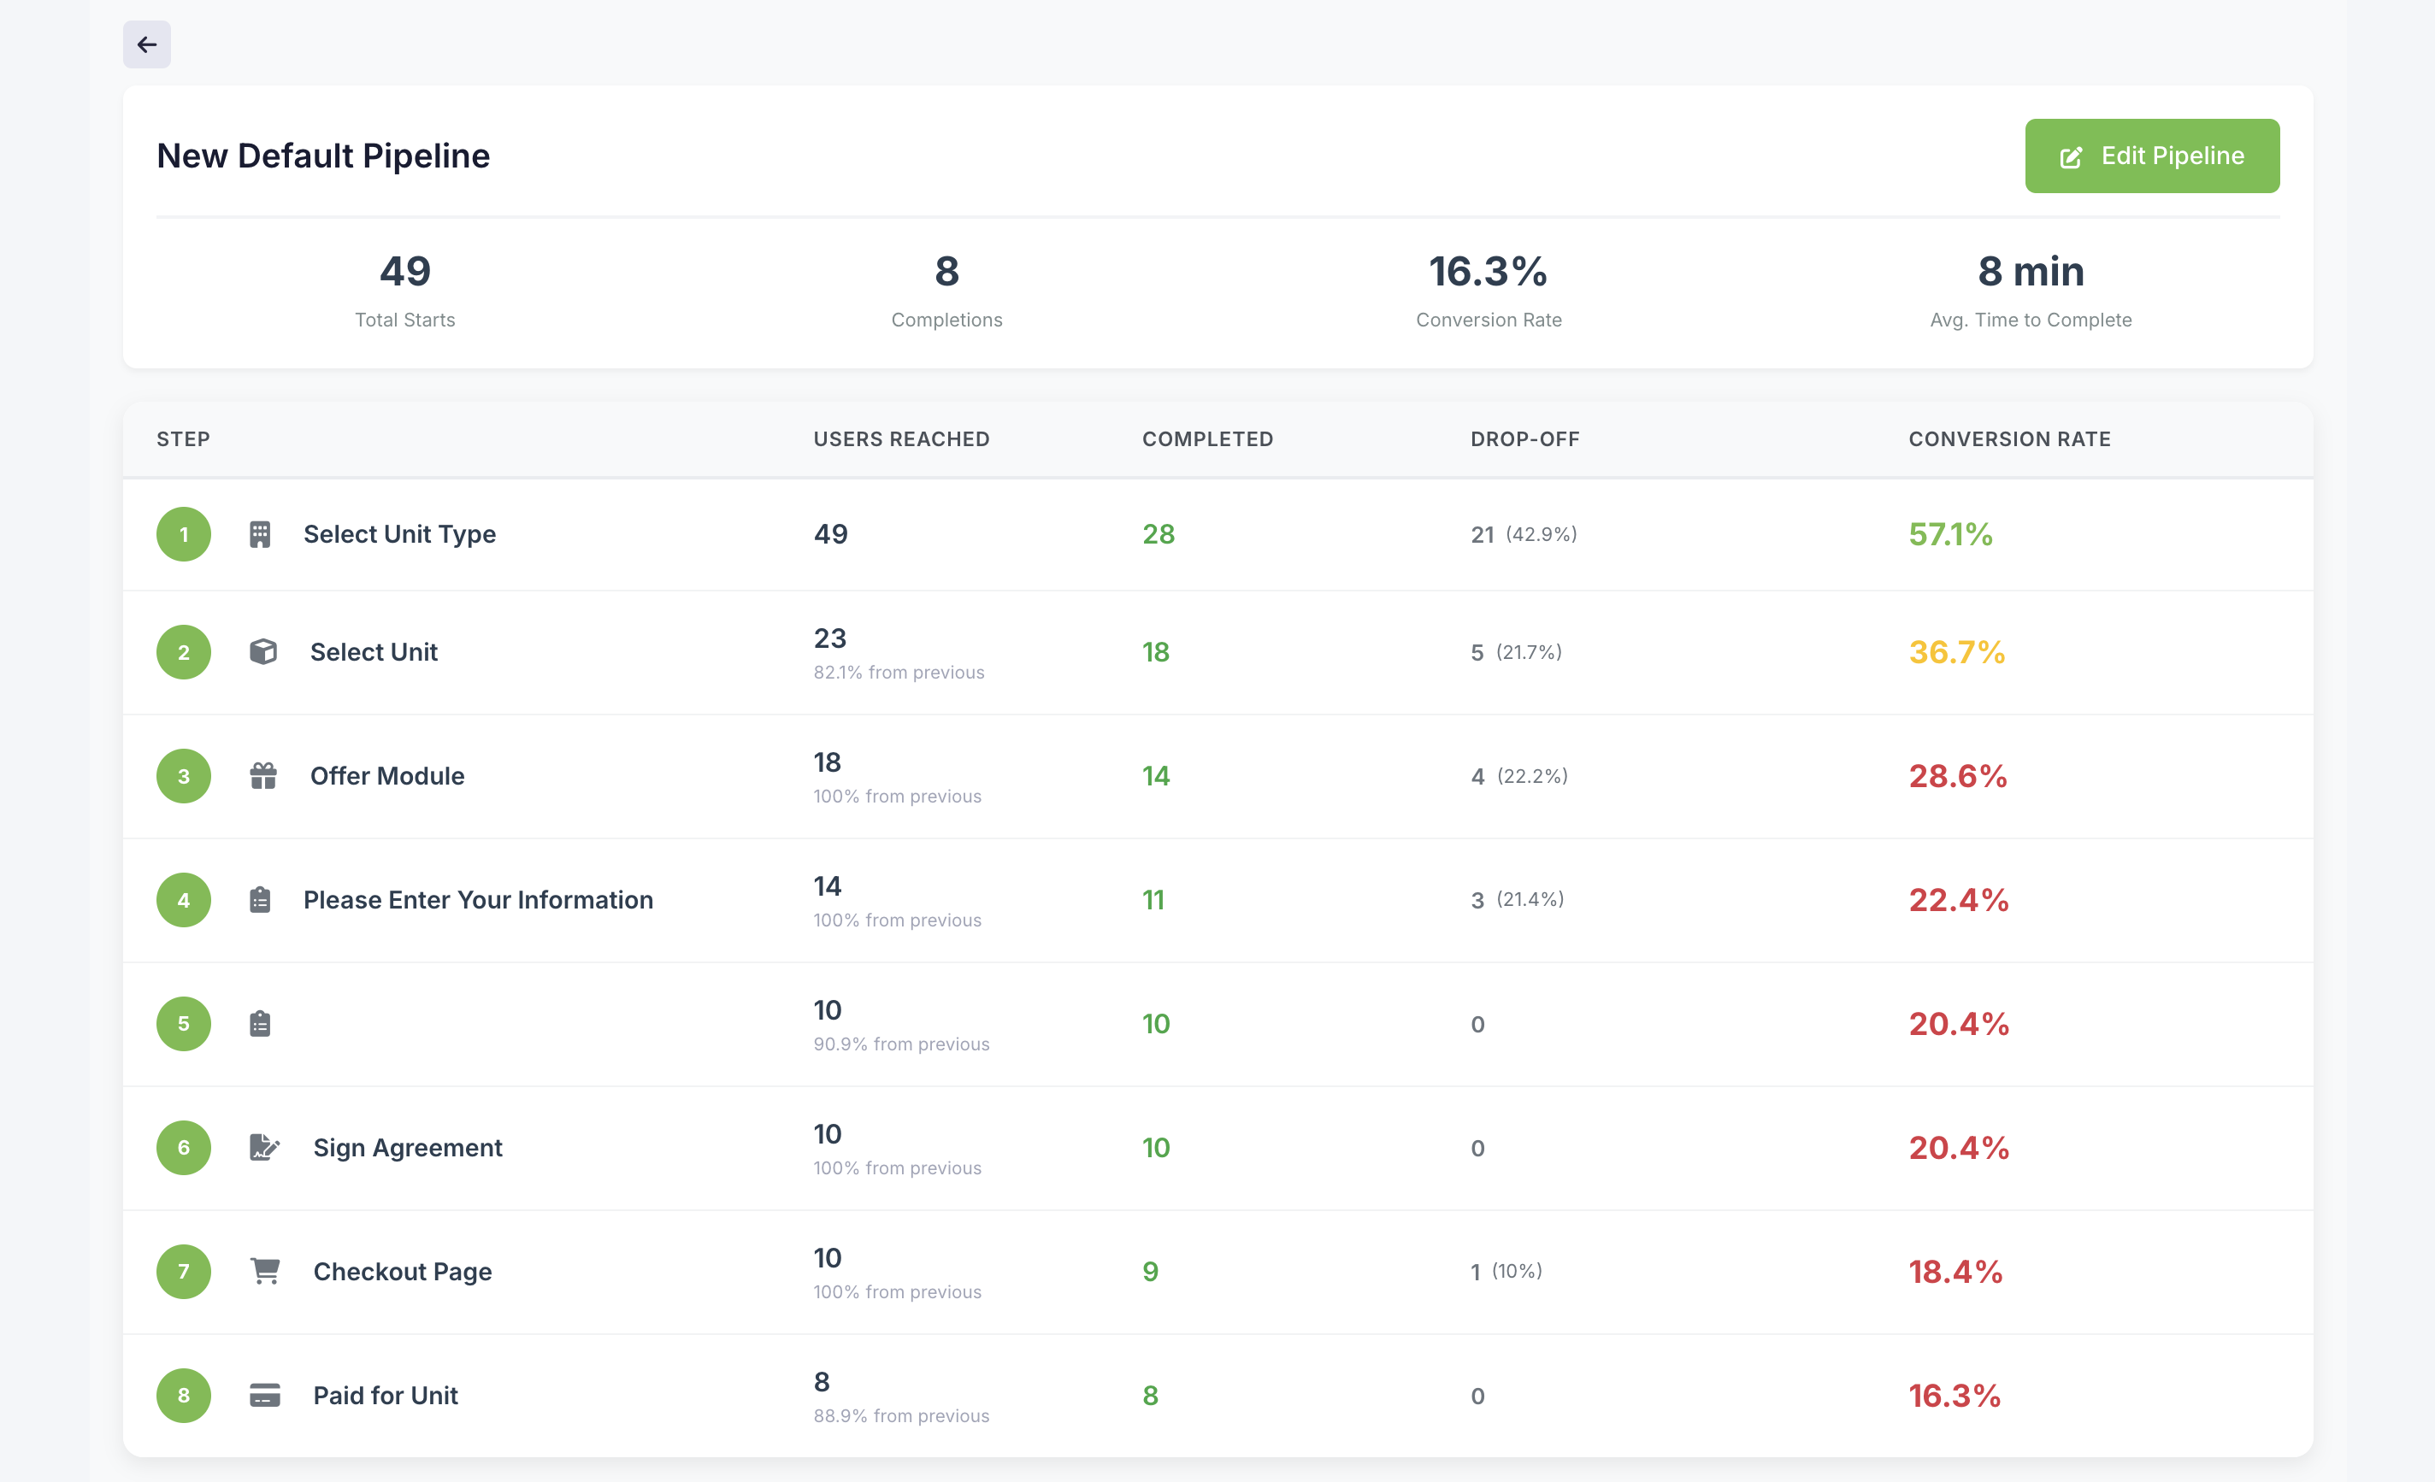
Task: Click the green step 8 number badge
Action: [x=184, y=1395]
